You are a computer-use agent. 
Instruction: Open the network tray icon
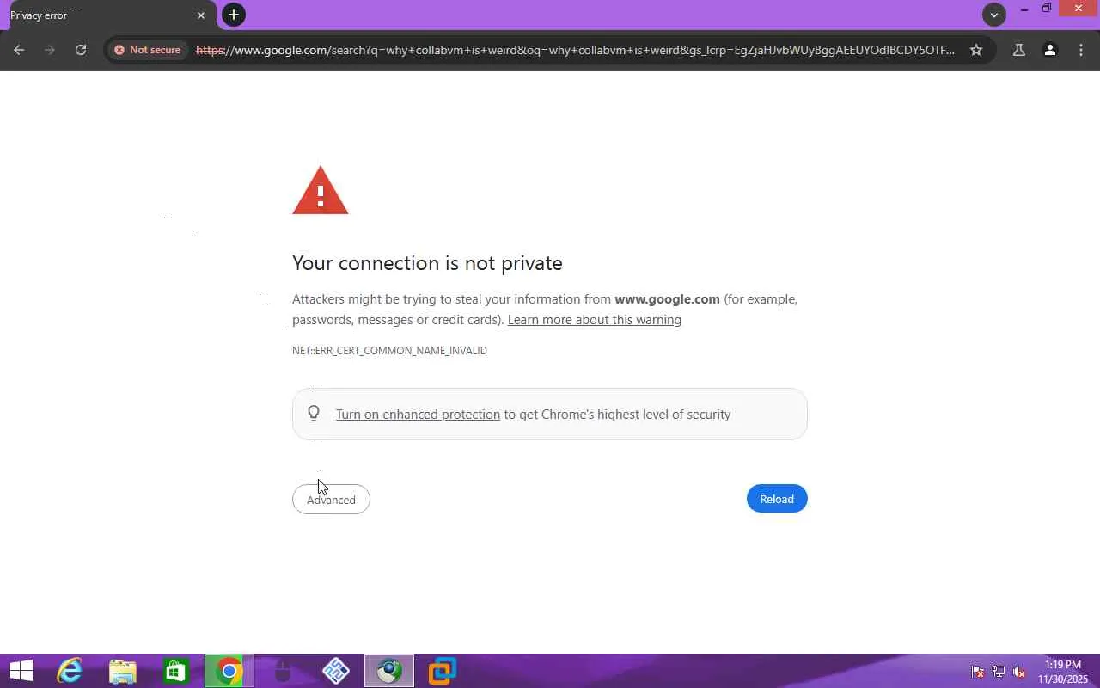click(999, 672)
